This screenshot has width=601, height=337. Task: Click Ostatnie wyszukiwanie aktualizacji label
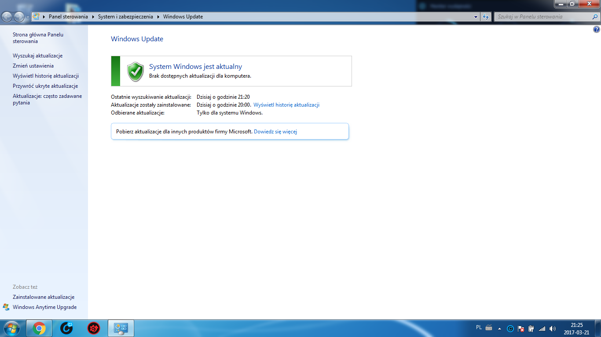click(x=151, y=97)
